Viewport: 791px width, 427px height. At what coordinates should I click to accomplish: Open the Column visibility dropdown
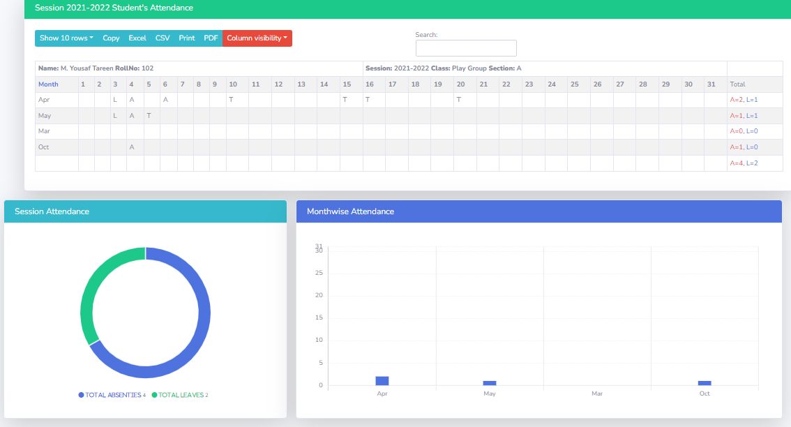pos(257,38)
